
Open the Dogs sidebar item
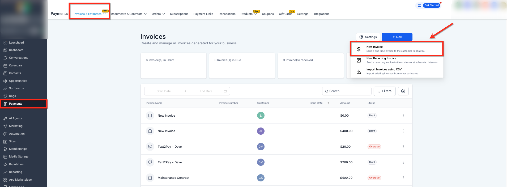pos(12,96)
